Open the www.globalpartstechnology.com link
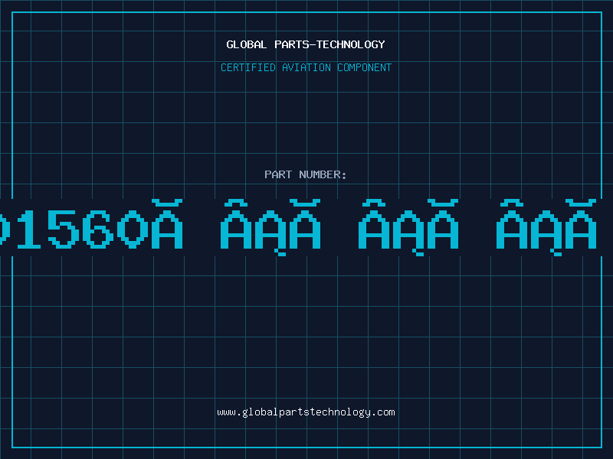 tap(306, 412)
